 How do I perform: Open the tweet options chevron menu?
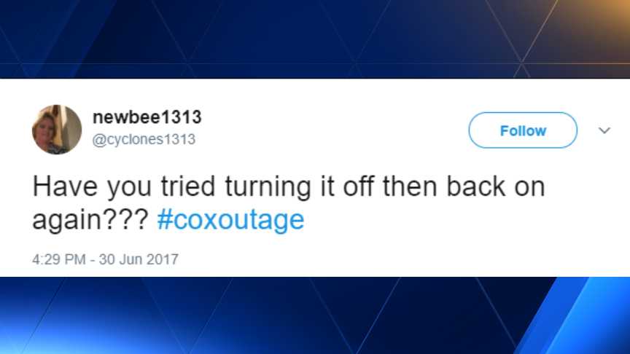tap(604, 130)
